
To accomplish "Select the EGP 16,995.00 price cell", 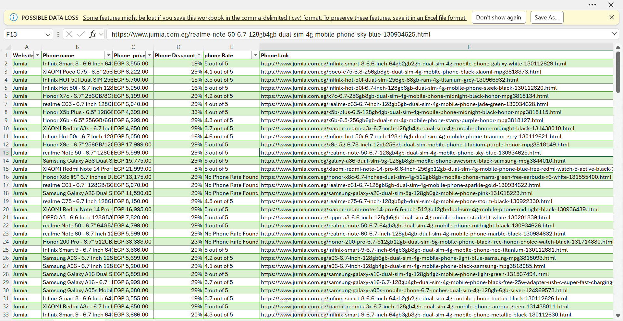I will [x=133, y=209].
